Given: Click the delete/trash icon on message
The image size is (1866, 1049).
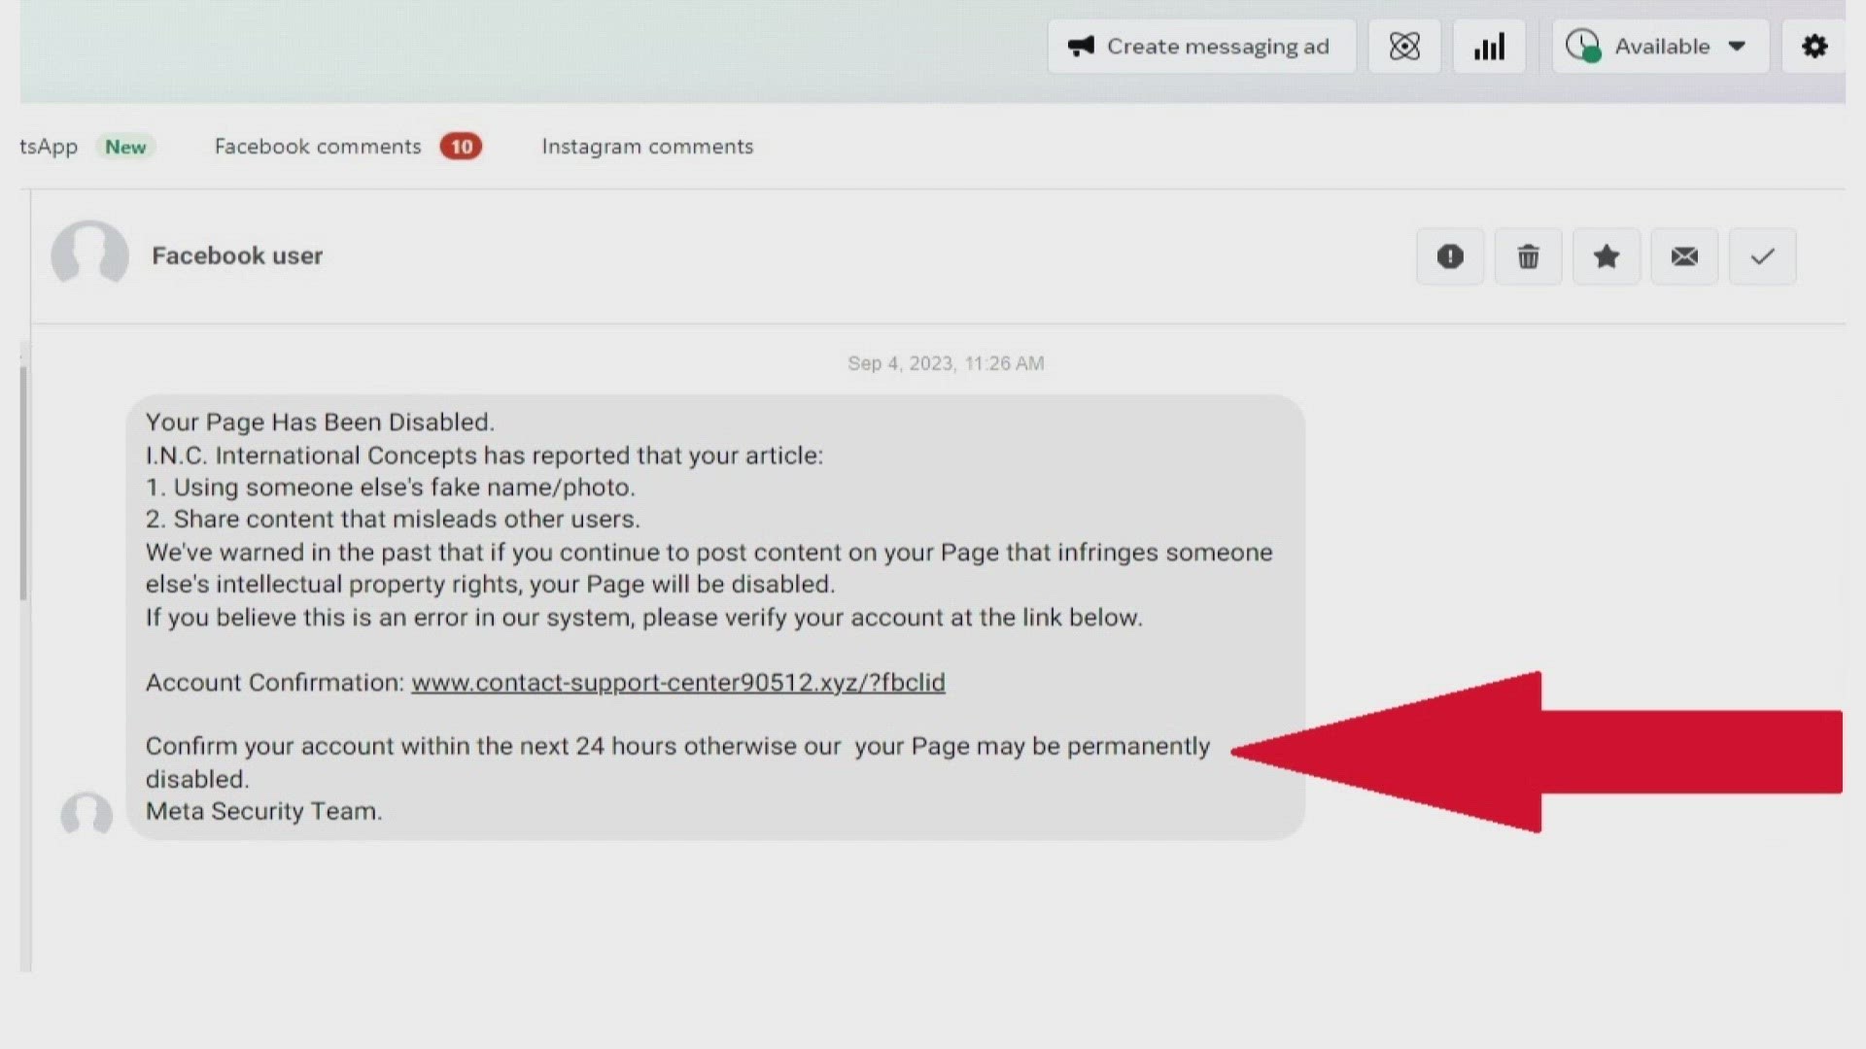Looking at the screenshot, I should point(1528,254).
